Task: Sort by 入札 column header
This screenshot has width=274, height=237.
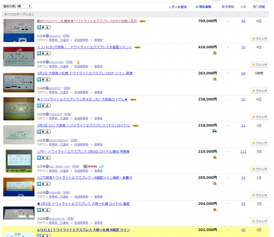Action: click(243, 7)
